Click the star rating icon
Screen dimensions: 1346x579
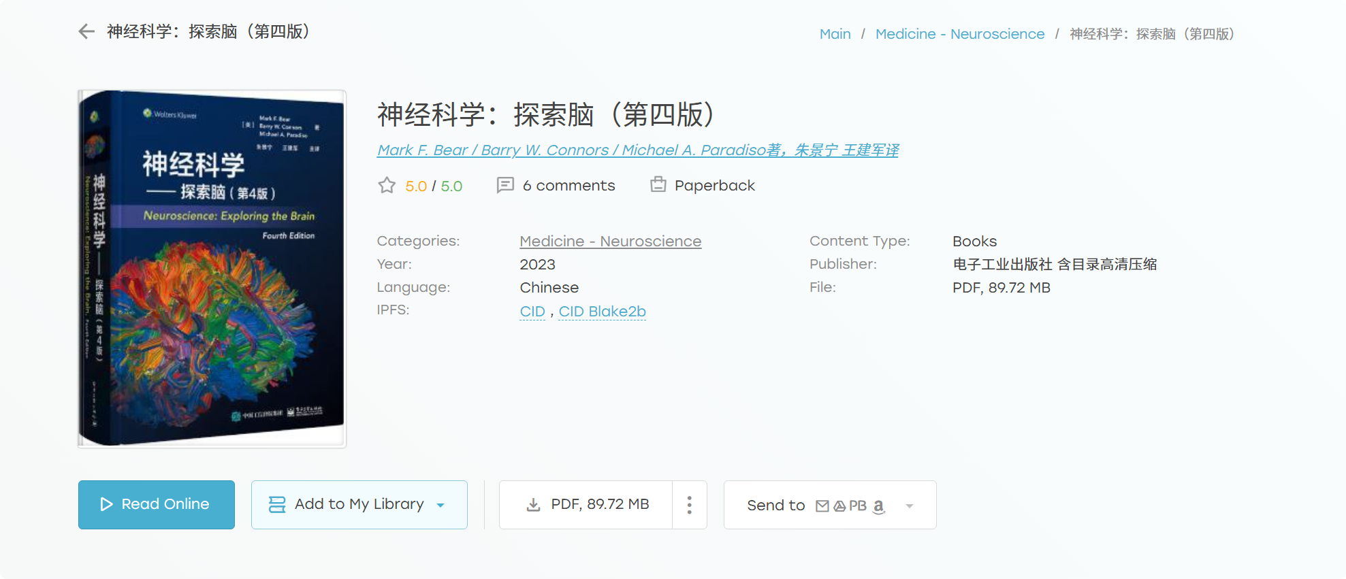(387, 186)
